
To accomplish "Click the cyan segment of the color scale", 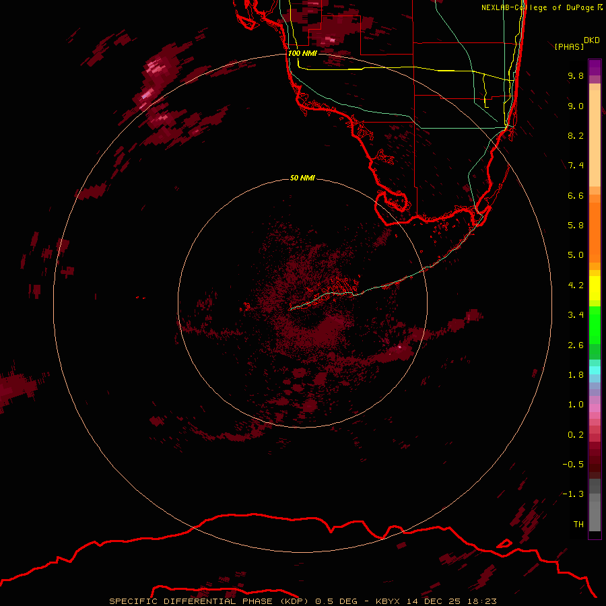I will click(x=595, y=370).
